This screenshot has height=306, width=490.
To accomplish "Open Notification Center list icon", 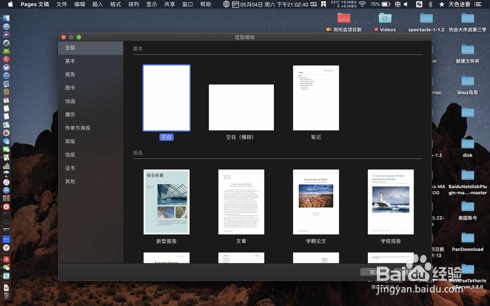I will [x=477, y=4].
